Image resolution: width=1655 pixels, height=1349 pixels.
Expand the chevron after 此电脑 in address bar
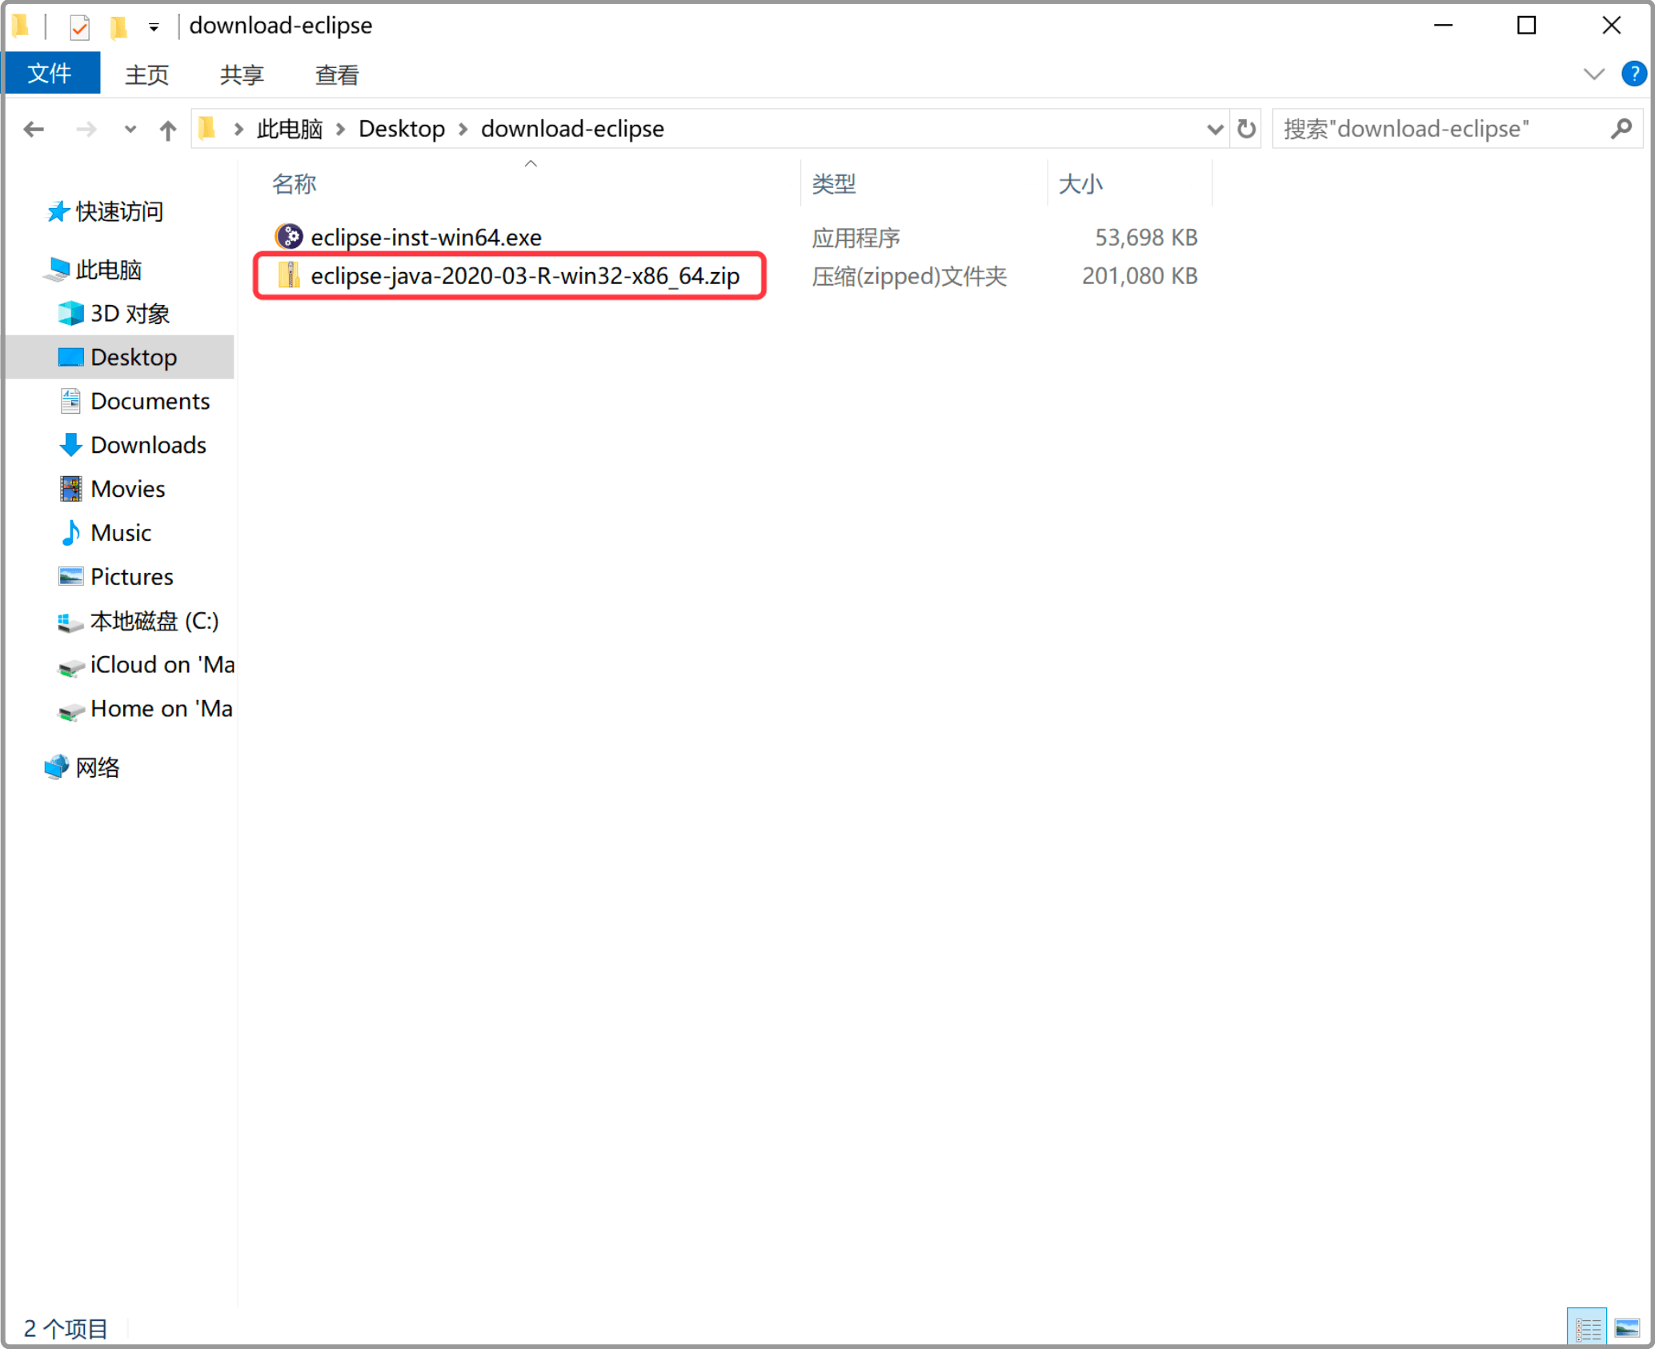[x=341, y=129]
